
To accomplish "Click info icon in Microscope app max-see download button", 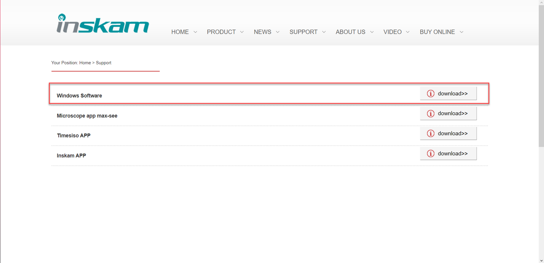I will 430,114.
